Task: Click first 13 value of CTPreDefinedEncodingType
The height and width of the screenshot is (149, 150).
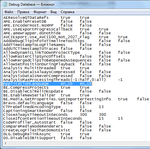Action: 82,107
